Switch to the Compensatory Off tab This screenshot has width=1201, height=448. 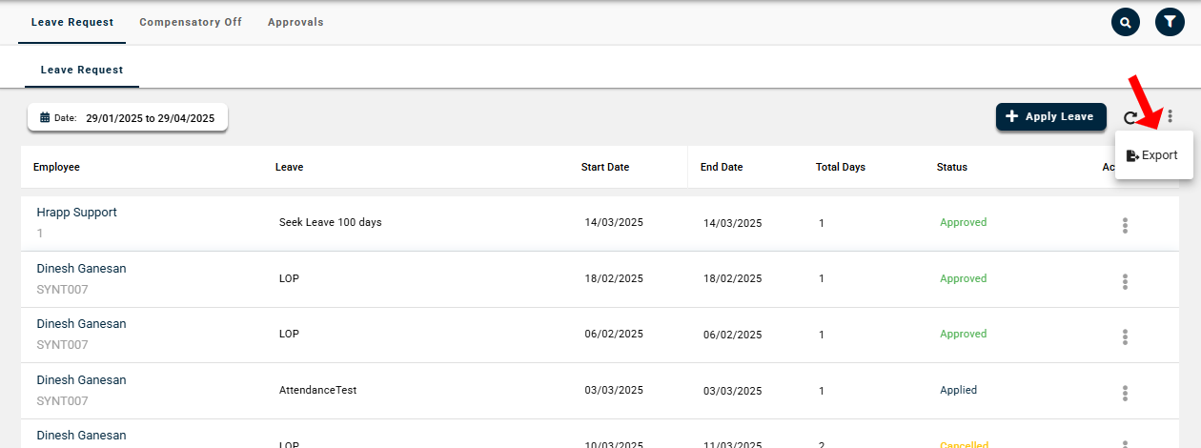[x=191, y=22]
